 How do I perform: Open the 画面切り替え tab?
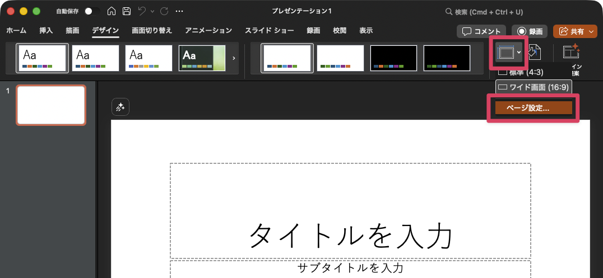152,30
